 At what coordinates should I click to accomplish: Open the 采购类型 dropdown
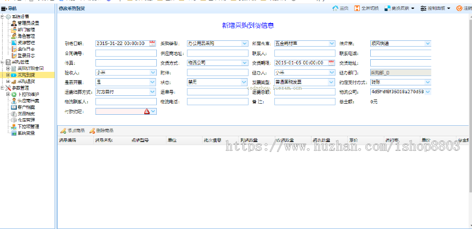(244, 43)
